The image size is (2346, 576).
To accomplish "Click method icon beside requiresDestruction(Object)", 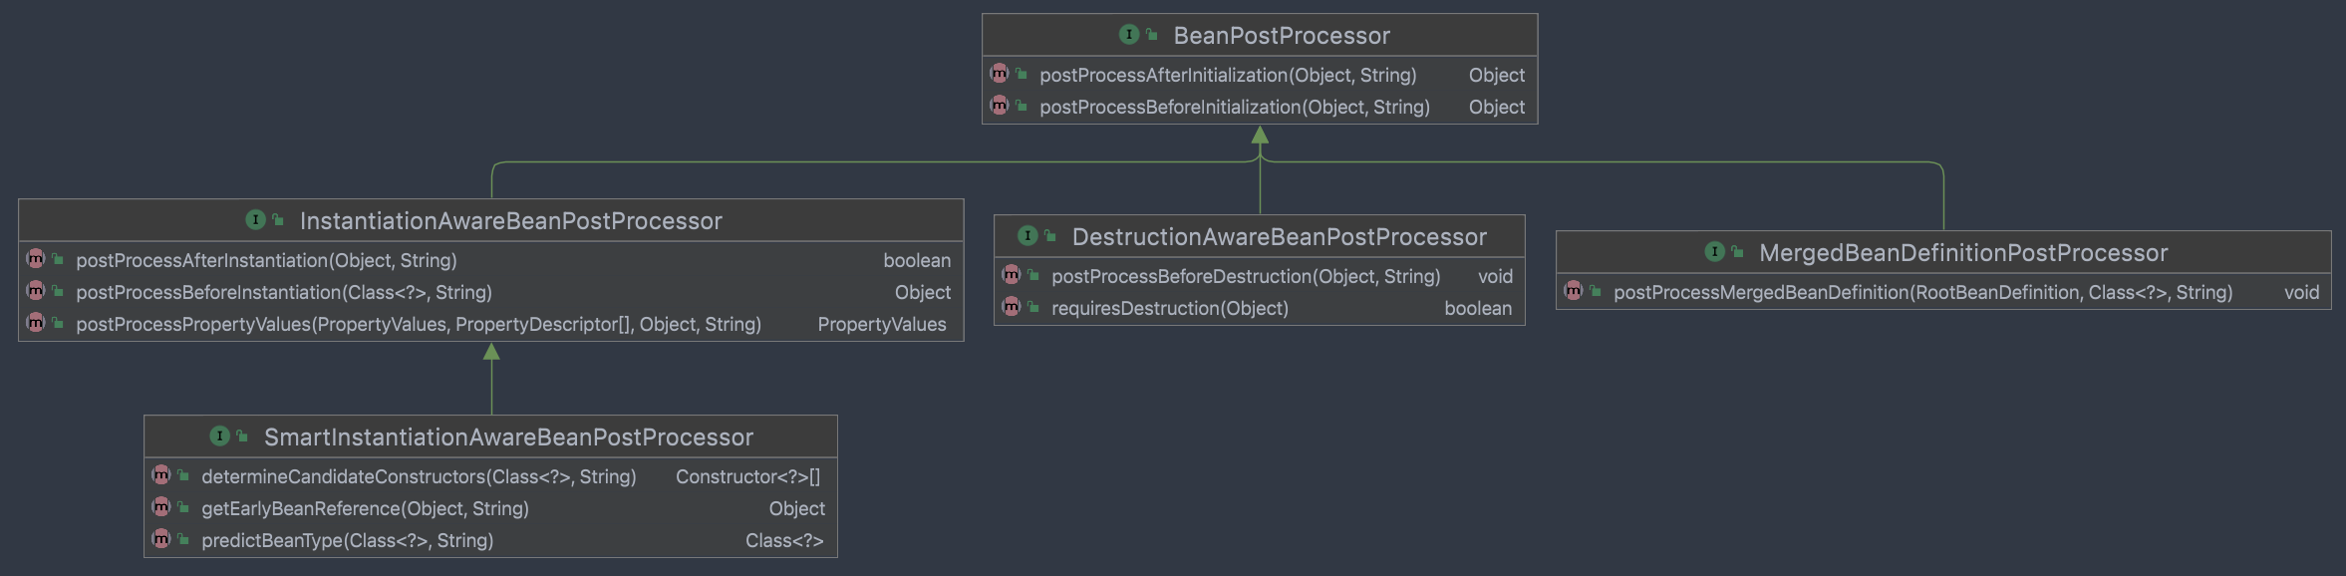I will [x=1011, y=307].
